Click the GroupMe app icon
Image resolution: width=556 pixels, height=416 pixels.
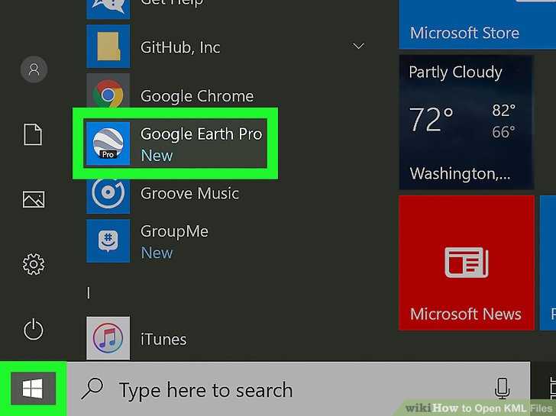click(x=108, y=241)
